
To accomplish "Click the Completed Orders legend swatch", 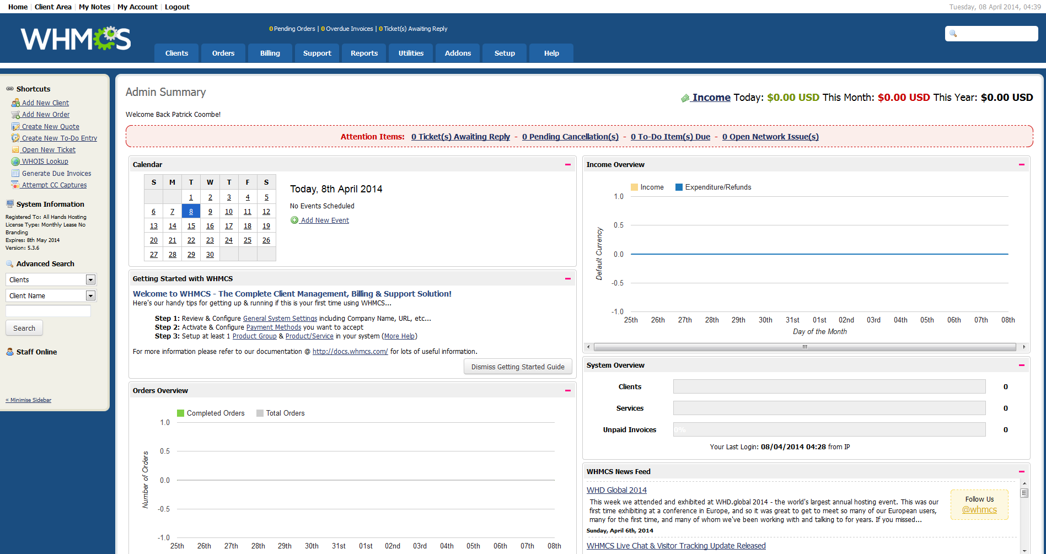I will tap(180, 413).
